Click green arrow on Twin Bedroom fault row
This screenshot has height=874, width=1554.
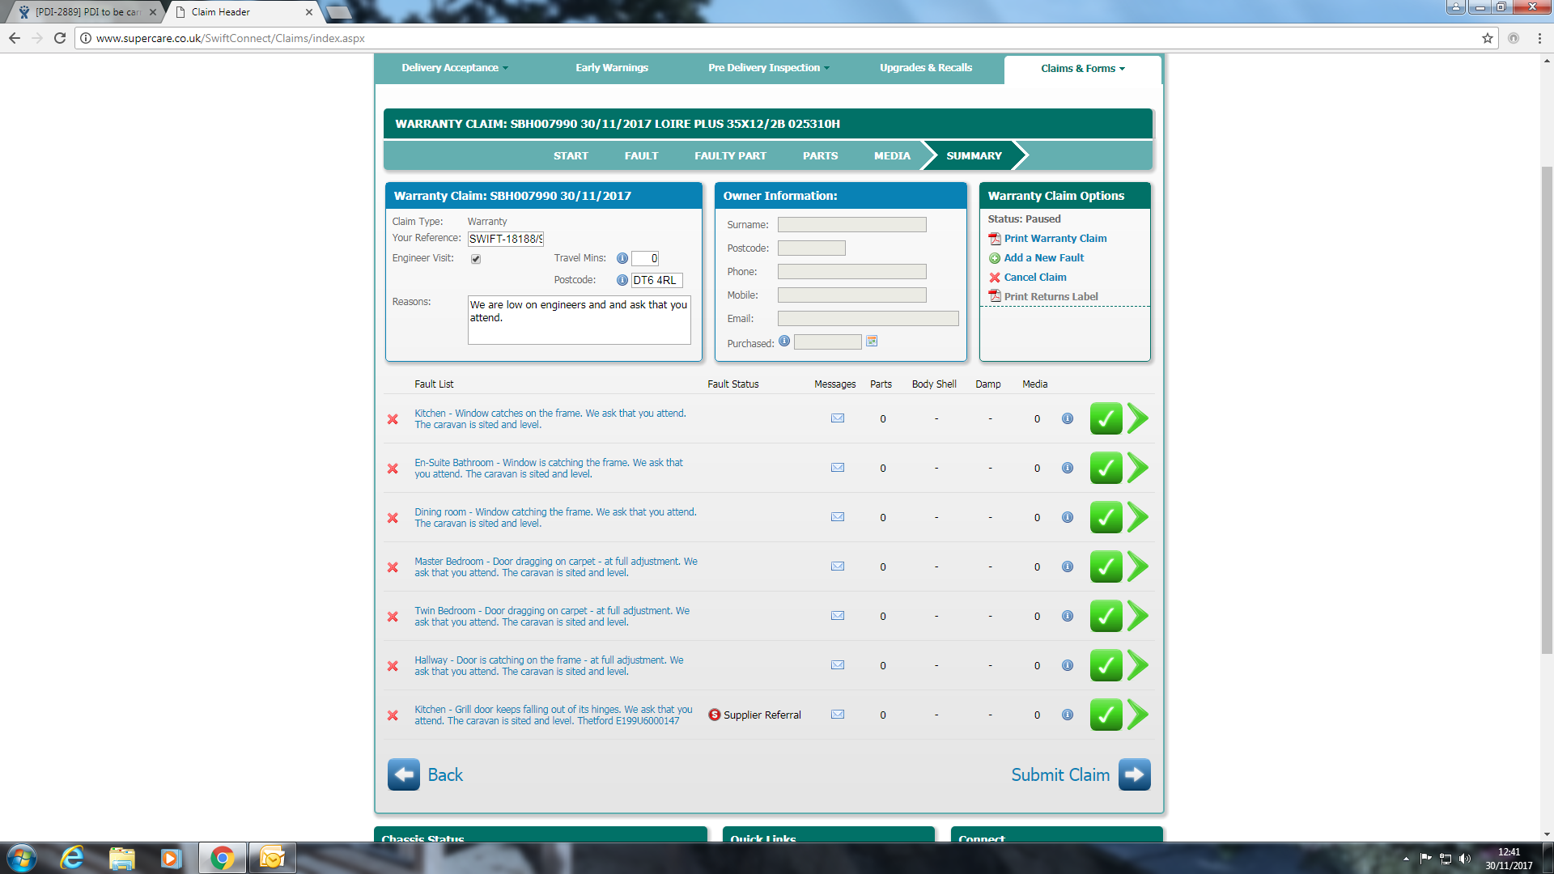click(1138, 616)
